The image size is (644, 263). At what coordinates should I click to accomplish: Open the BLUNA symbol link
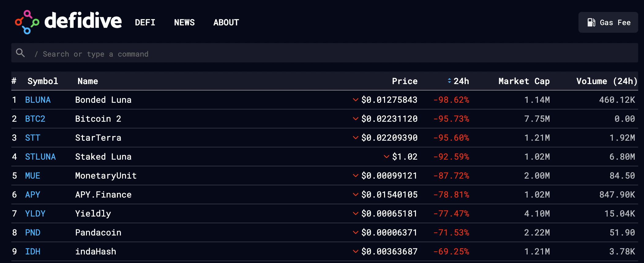38,100
